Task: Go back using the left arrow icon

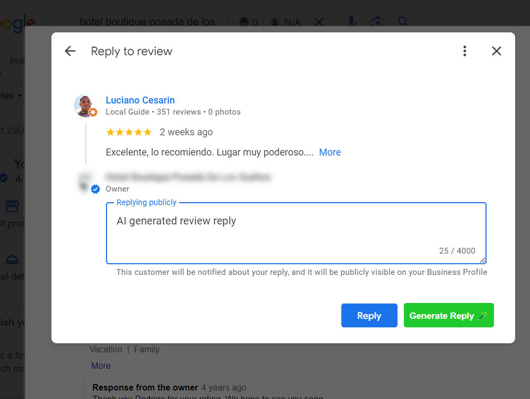Action: (x=70, y=51)
